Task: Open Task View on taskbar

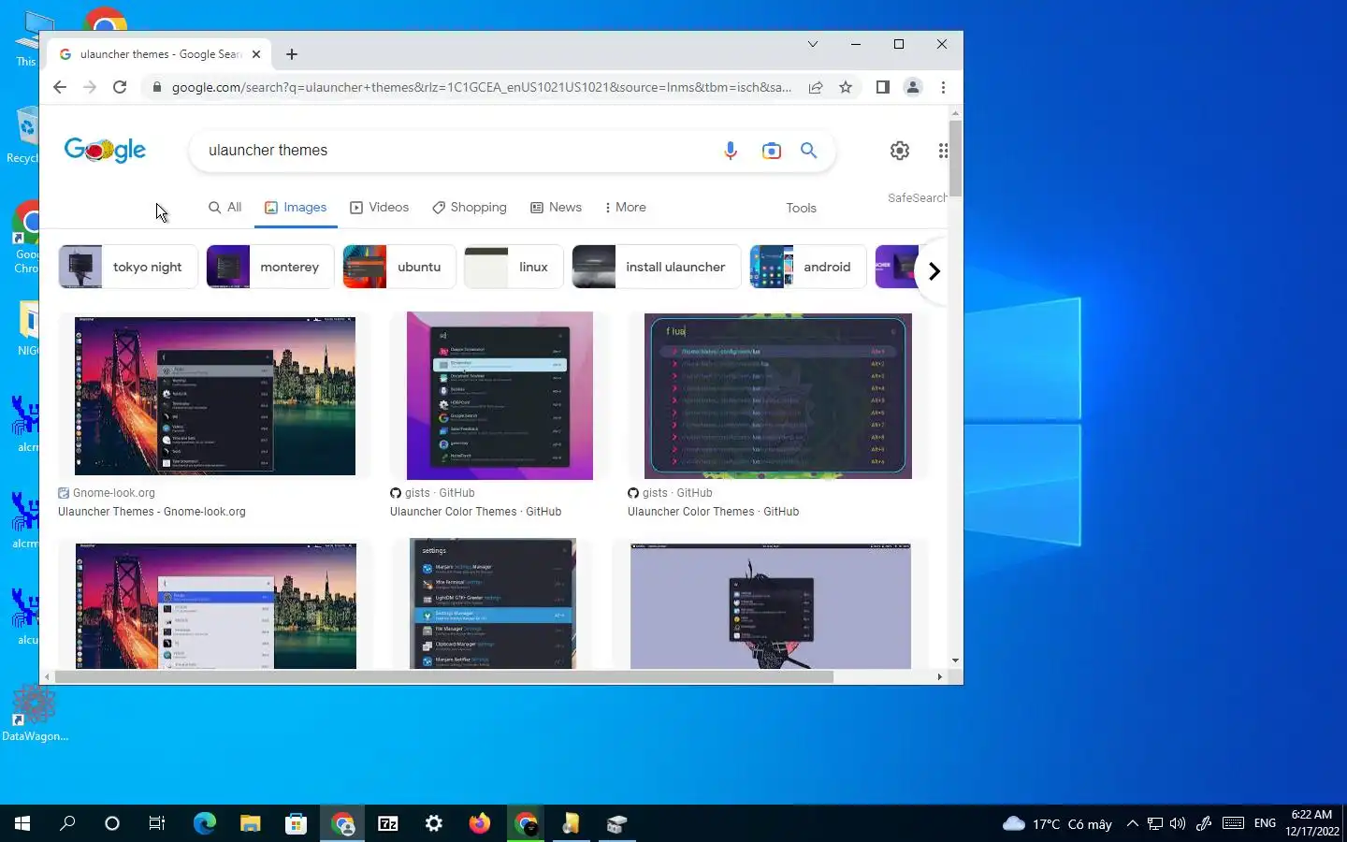Action: coord(157,823)
